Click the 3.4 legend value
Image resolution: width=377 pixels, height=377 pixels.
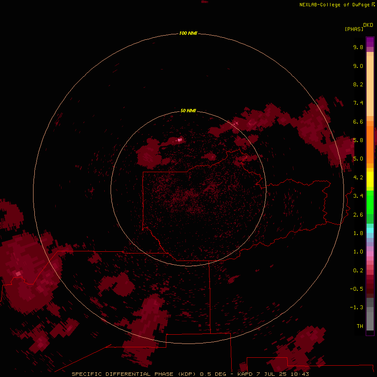point(358,196)
